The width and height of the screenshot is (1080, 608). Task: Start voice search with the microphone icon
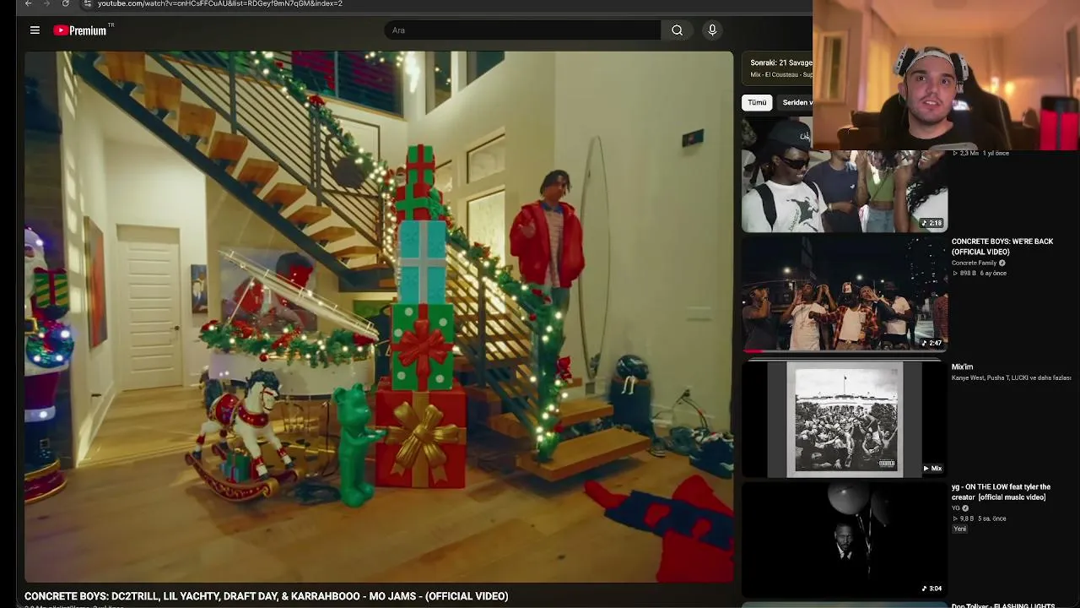pyautogui.click(x=712, y=30)
